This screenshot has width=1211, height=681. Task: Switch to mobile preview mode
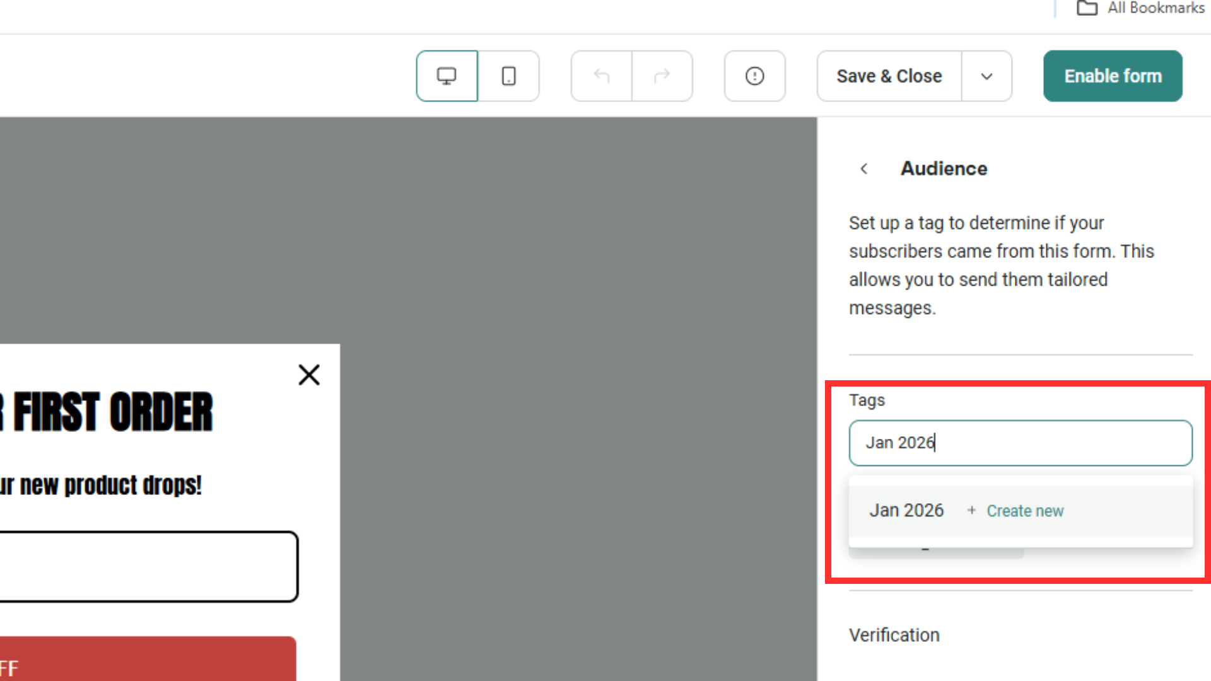pyautogui.click(x=508, y=76)
